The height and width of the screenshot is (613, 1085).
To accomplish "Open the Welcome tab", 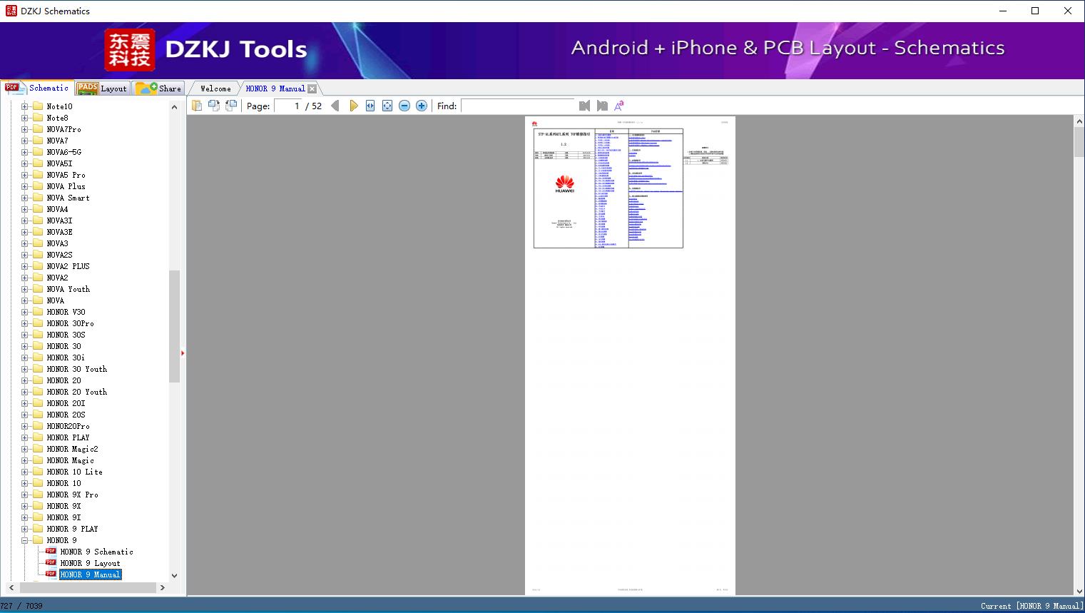I will point(215,88).
